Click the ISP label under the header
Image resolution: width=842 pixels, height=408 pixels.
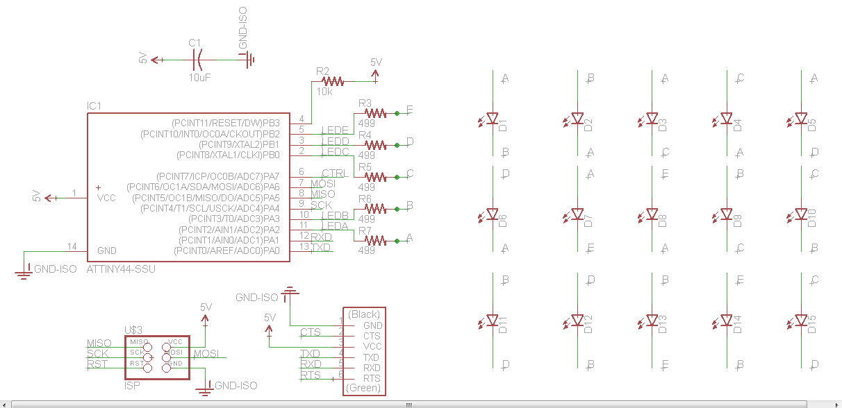[x=132, y=384]
